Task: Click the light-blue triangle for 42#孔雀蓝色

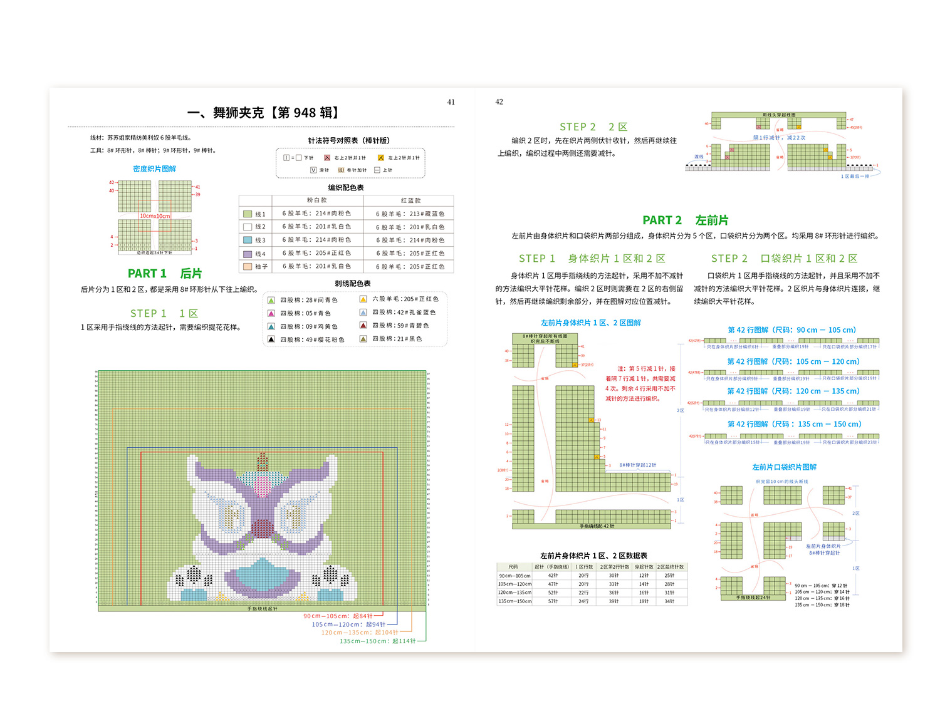Action: pos(363,312)
